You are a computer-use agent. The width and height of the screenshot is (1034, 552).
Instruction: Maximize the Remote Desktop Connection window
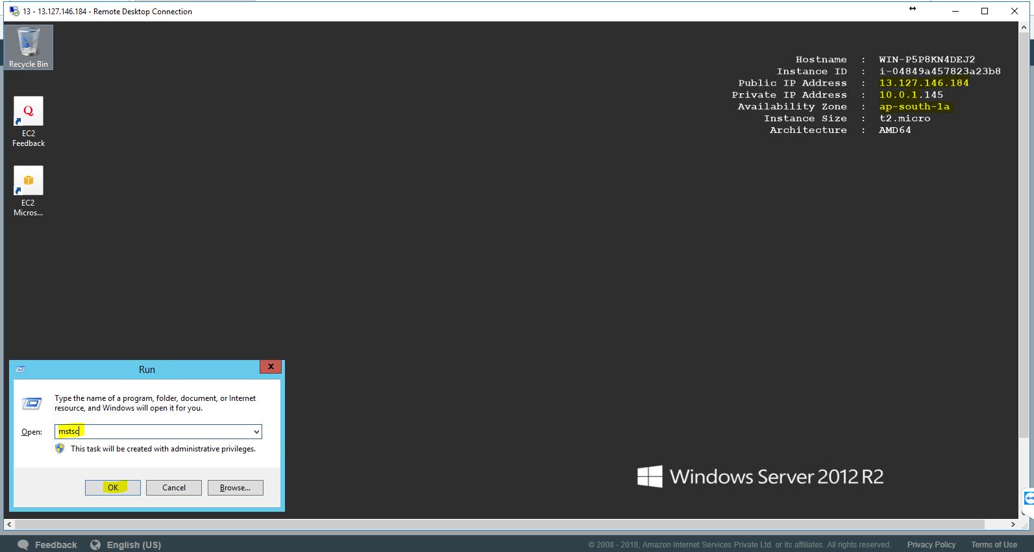pos(985,11)
